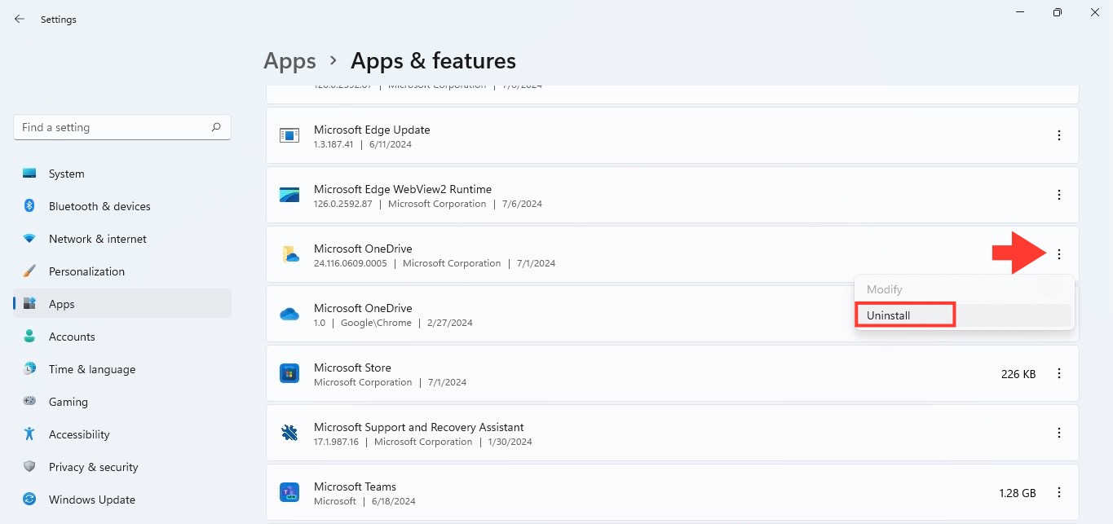Select Modify in the context menu
This screenshot has width=1113, height=524.
pos(963,289)
